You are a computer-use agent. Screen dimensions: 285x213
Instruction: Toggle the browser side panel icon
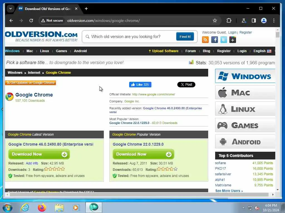click(254, 21)
